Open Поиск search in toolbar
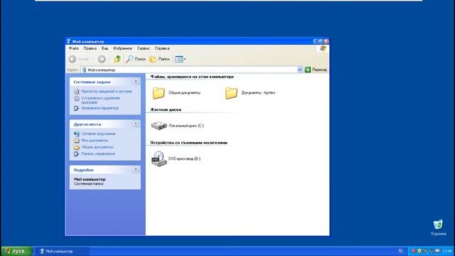The height and width of the screenshot is (256, 455). tap(136, 59)
